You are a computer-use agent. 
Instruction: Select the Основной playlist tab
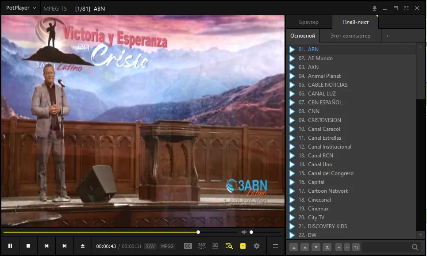(303, 36)
